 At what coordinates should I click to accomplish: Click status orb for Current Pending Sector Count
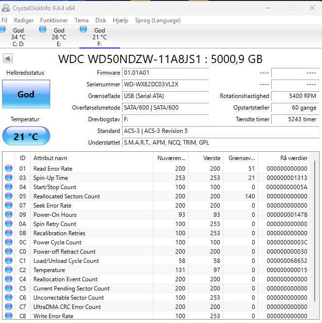tap(9, 288)
